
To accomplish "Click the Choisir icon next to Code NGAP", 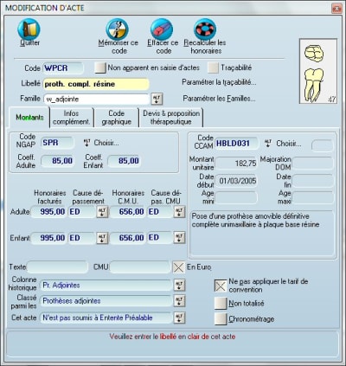I will point(86,143).
